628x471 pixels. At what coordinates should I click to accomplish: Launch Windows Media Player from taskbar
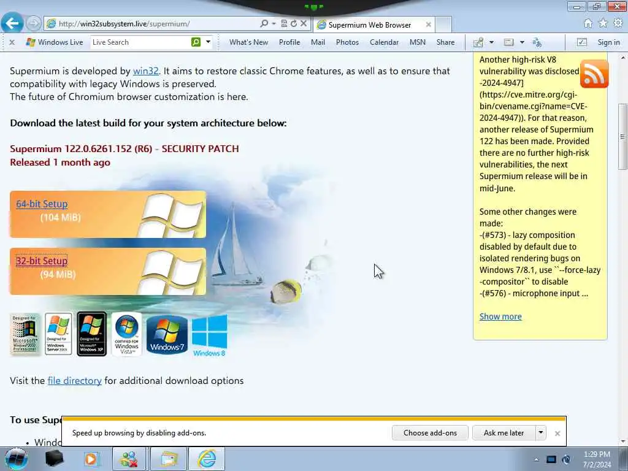pyautogui.click(x=91, y=459)
